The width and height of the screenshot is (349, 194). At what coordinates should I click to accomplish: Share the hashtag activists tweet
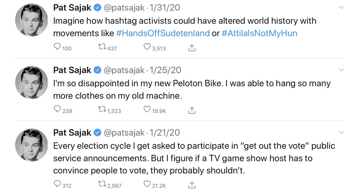pos(192,48)
